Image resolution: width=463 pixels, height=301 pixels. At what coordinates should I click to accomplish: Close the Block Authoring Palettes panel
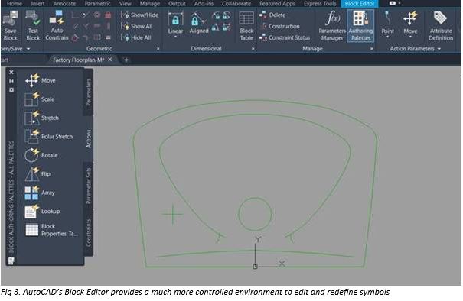click(11, 73)
